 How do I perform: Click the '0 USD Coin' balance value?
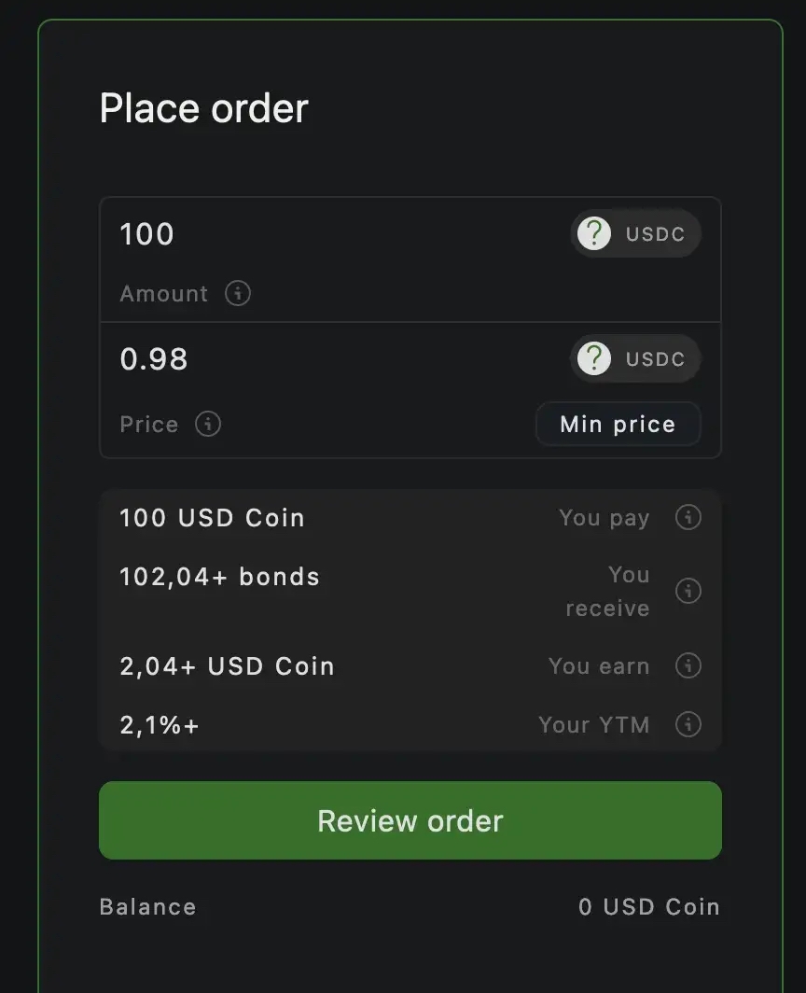648,906
